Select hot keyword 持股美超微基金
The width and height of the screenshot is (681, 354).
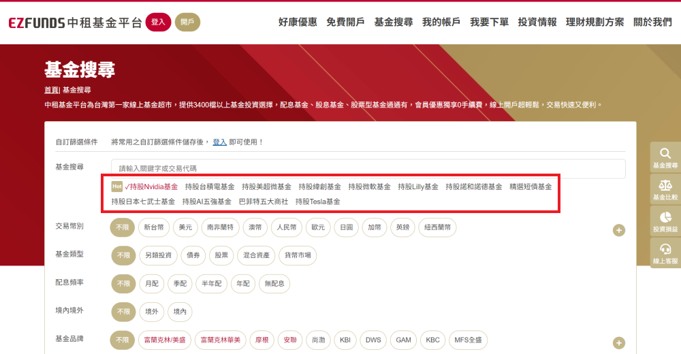267,187
